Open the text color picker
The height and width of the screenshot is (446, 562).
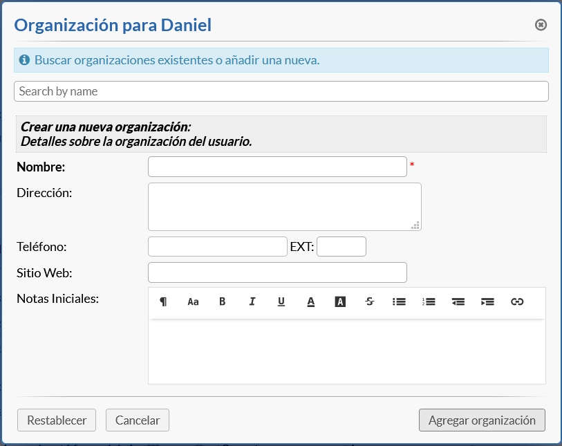coord(311,301)
